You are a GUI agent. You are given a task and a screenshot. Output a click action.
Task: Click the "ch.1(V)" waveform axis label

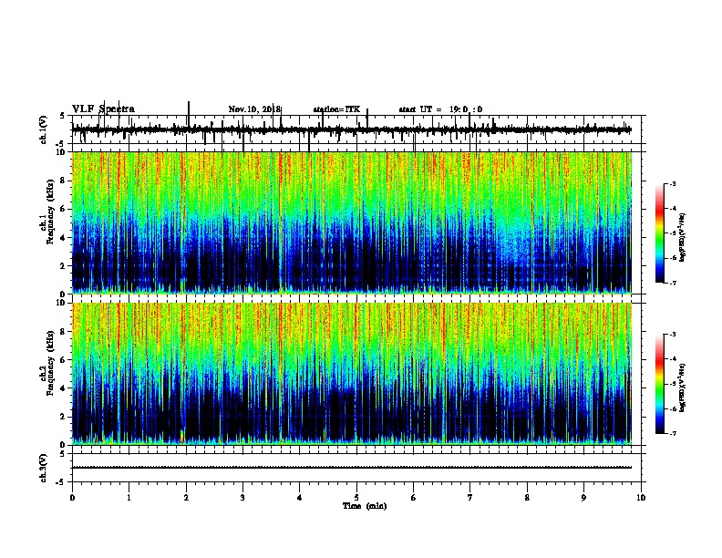44,129
